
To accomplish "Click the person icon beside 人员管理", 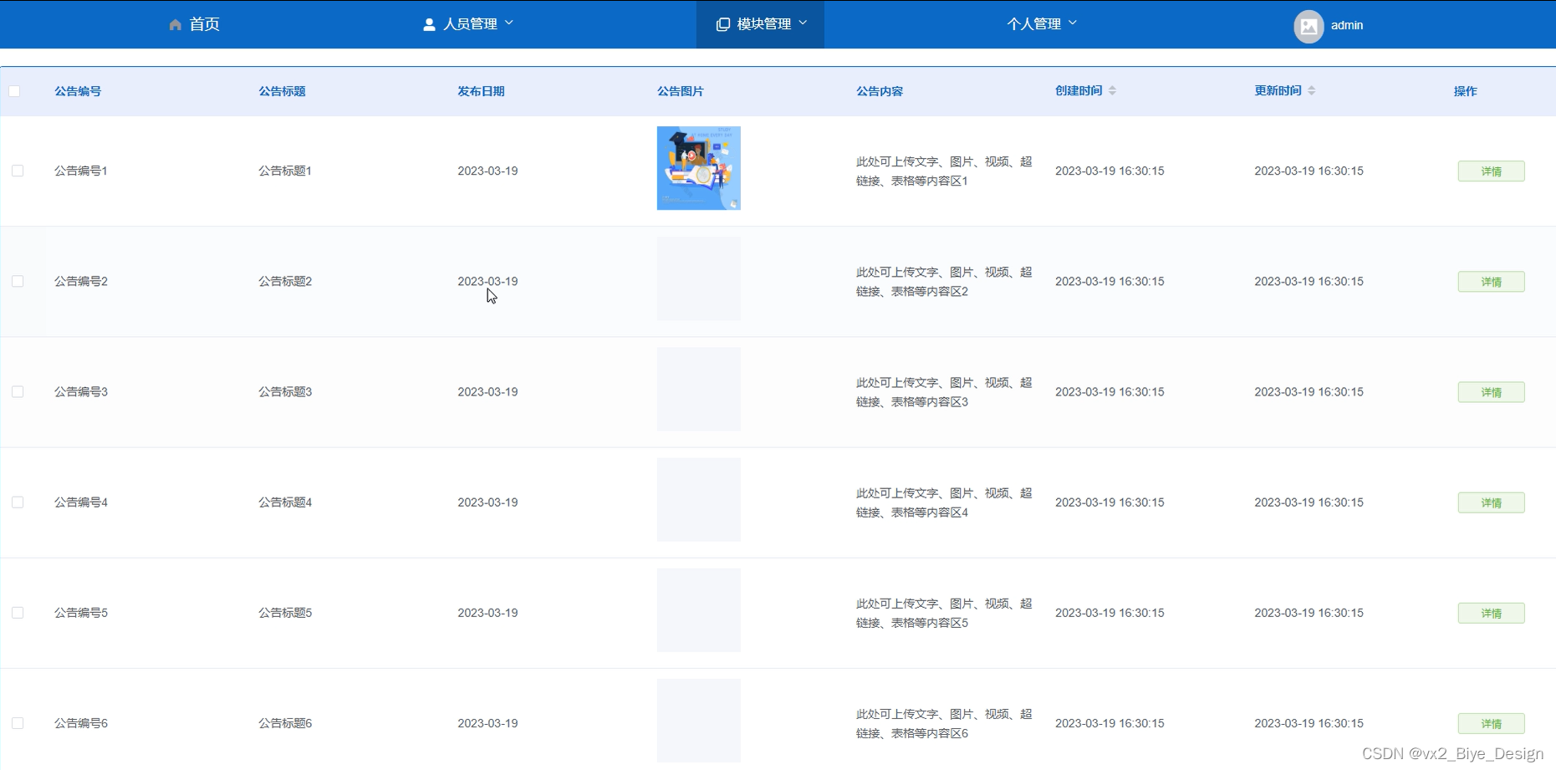I will click(x=429, y=24).
